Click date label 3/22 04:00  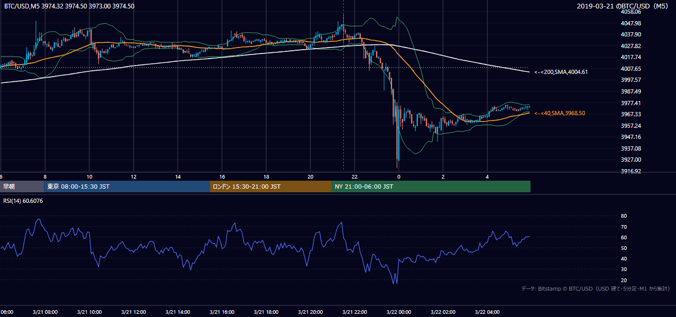[x=487, y=312]
